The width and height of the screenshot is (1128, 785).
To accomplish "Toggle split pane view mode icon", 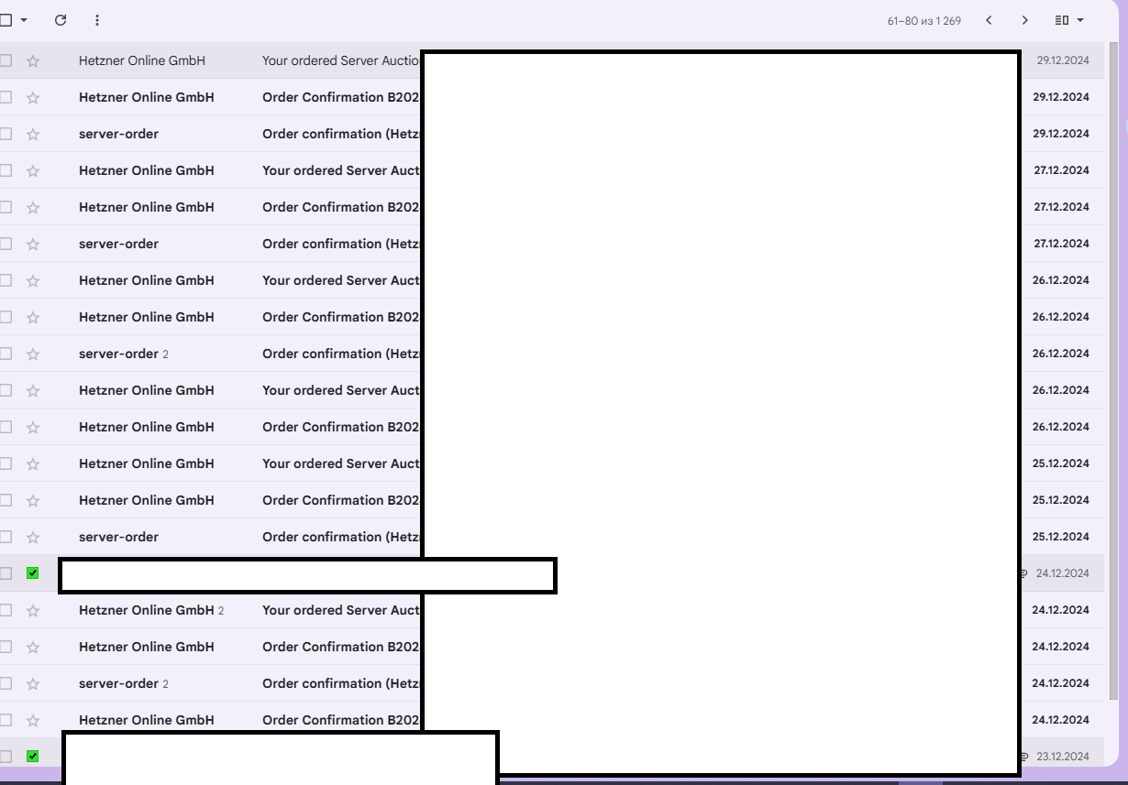I will 1062,20.
